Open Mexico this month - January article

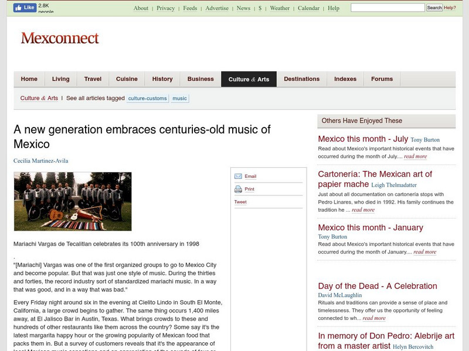[x=371, y=228]
